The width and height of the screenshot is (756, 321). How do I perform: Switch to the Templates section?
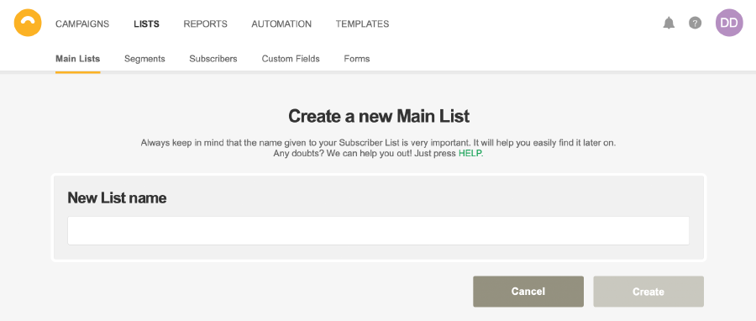tap(363, 24)
